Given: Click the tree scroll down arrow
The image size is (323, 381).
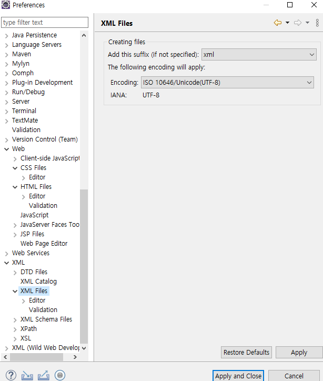Looking at the screenshot, I should (x=84, y=348).
